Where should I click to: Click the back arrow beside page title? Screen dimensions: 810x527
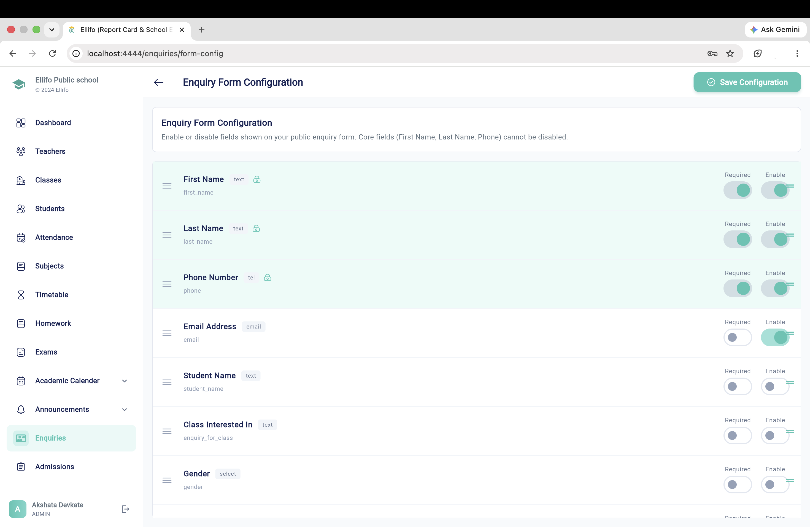point(159,82)
